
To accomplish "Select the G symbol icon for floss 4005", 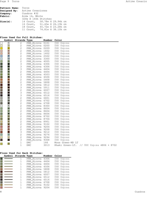I will pos(9,61).
